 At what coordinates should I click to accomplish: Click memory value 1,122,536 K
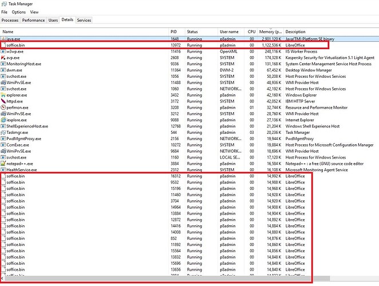tap(271, 45)
